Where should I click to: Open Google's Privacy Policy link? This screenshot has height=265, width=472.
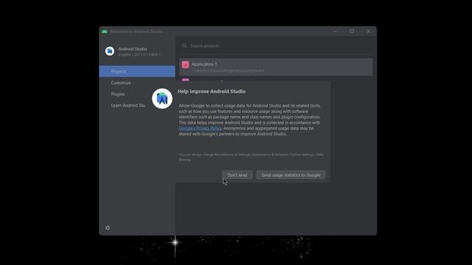click(x=200, y=128)
